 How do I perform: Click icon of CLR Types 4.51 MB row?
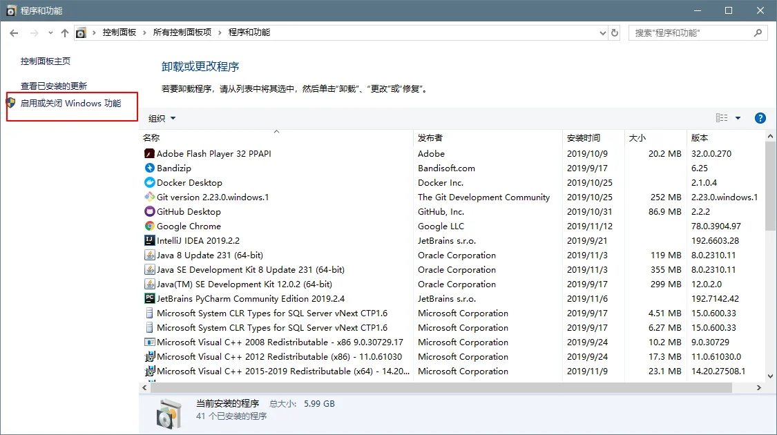[149, 313]
